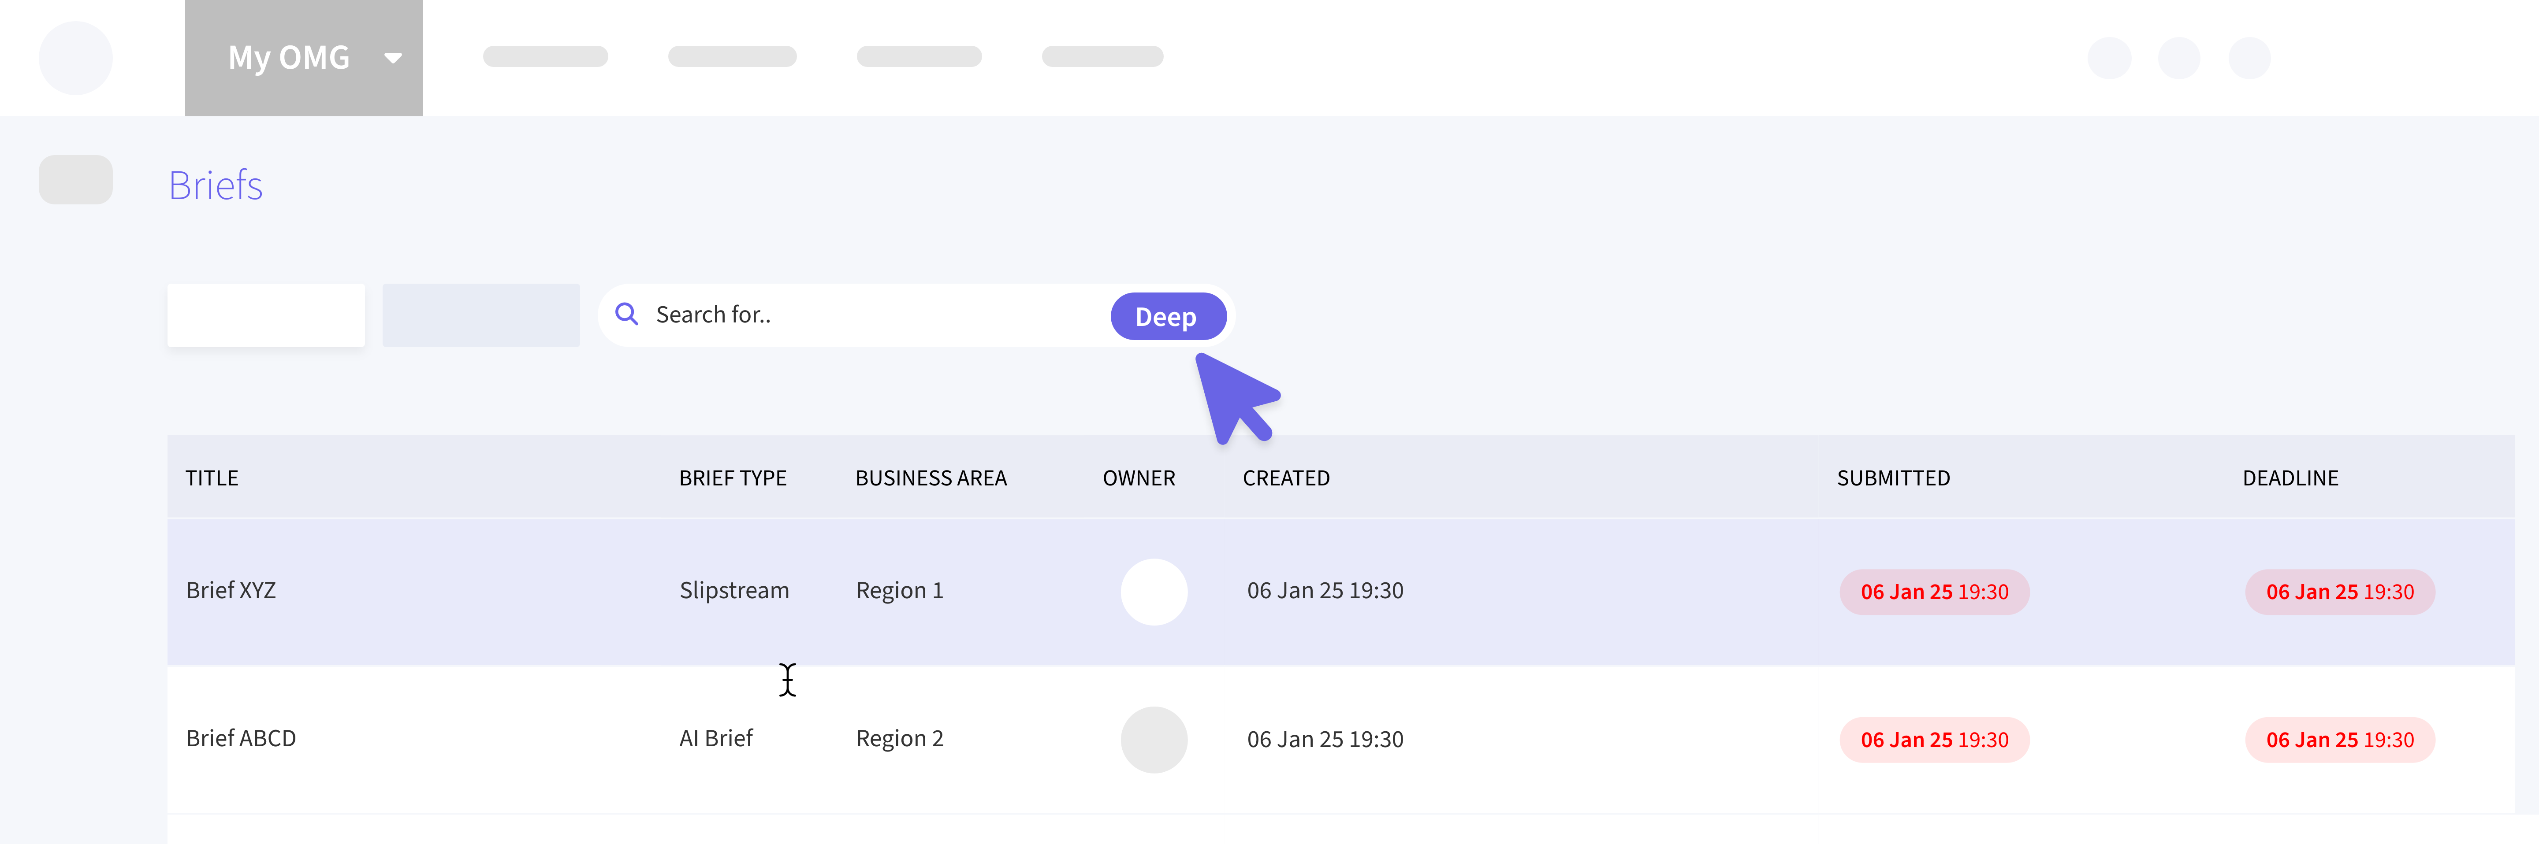
Task: Click the rightmost circular header icon
Action: click(2249, 58)
